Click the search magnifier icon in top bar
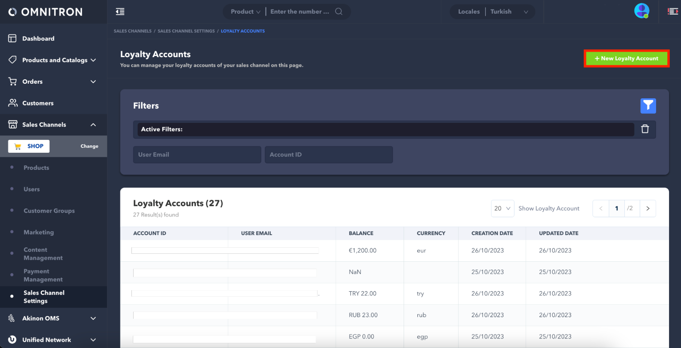The image size is (681, 348). 338,12
